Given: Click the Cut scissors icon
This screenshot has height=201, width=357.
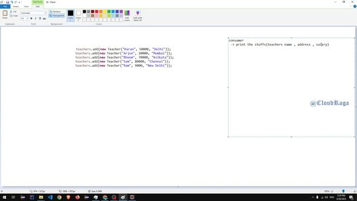Looking at the screenshot, I should pyautogui.click(x=11, y=11).
